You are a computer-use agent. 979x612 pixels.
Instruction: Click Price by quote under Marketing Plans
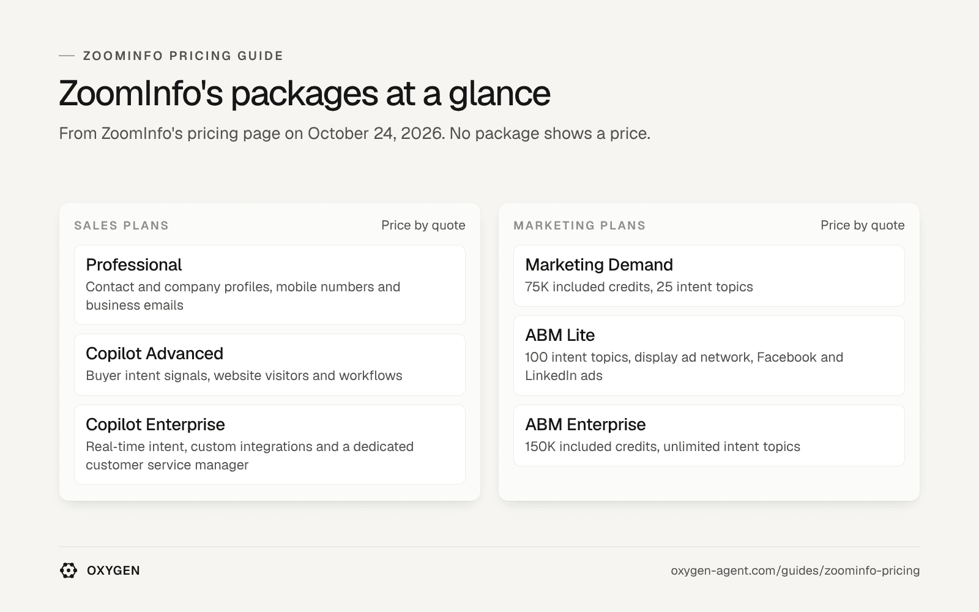(863, 225)
